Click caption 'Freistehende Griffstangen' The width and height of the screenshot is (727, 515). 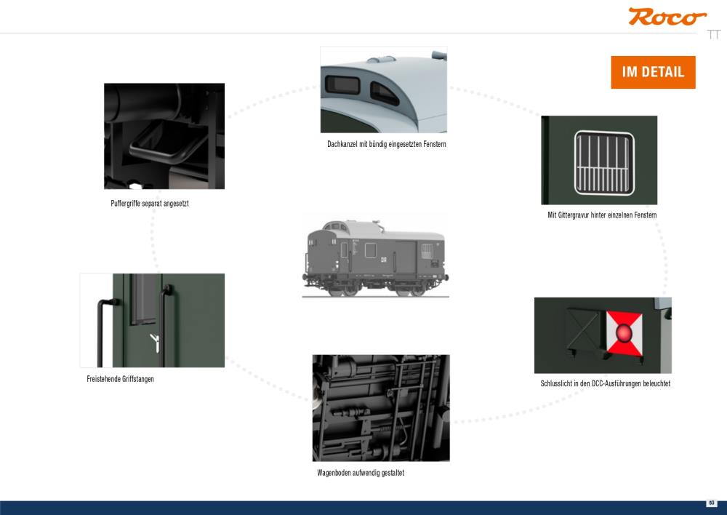(x=120, y=379)
